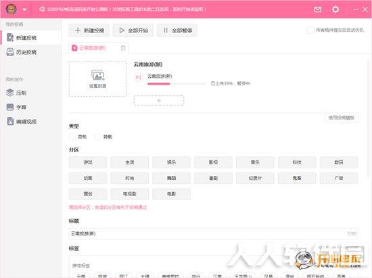Click the upload status text 已上传39%
Screen dimensions: 372x278
[231, 83]
